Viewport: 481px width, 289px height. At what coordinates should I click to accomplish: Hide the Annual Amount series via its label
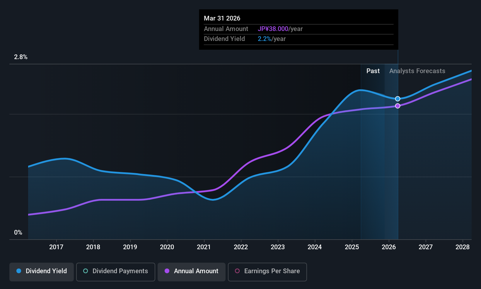(x=196, y=271)
